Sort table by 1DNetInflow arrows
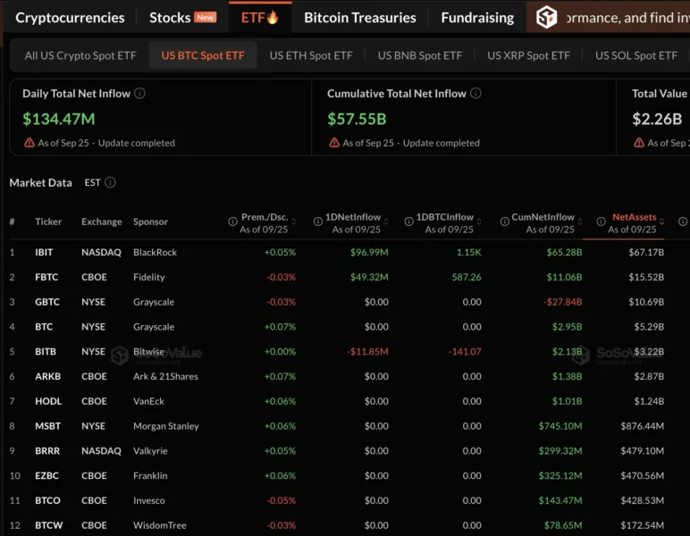This screenshot has height=536, width=690. (x=386, y=222)
